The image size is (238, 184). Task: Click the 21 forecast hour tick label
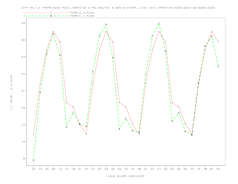pos(80,169)
